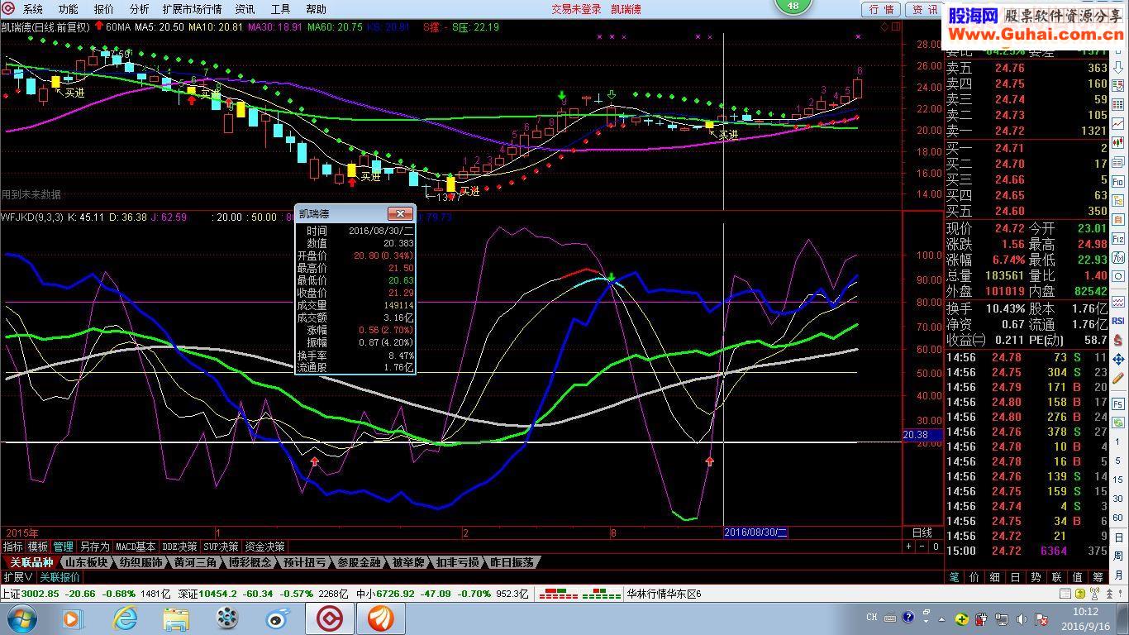Click the 关联报价 link
The height and width of the screenshot is (635, 1129).
tap(60, 577)
